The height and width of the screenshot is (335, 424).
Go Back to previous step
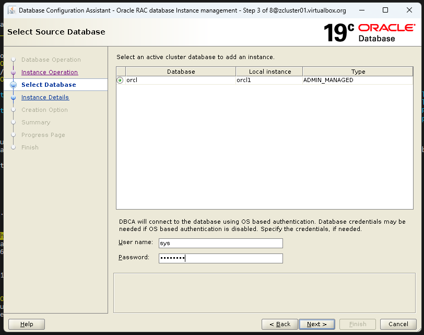point(279,324)
